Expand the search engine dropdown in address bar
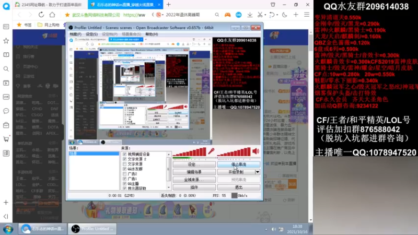 tap(163, 15)
